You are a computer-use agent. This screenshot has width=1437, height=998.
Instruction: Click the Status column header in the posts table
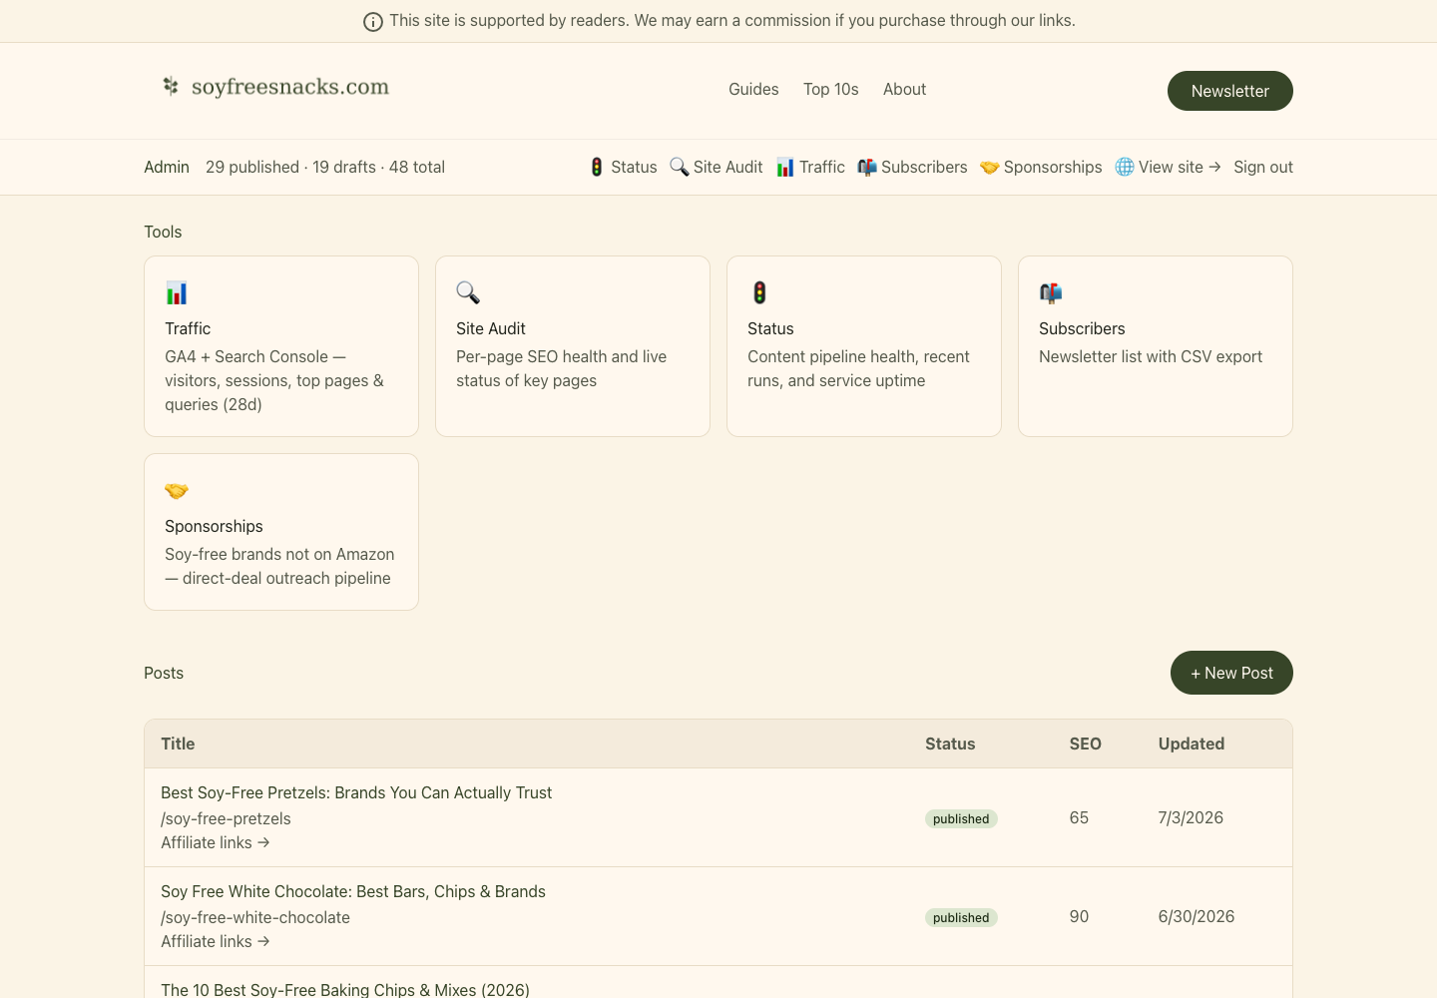[x=950, y=744]
